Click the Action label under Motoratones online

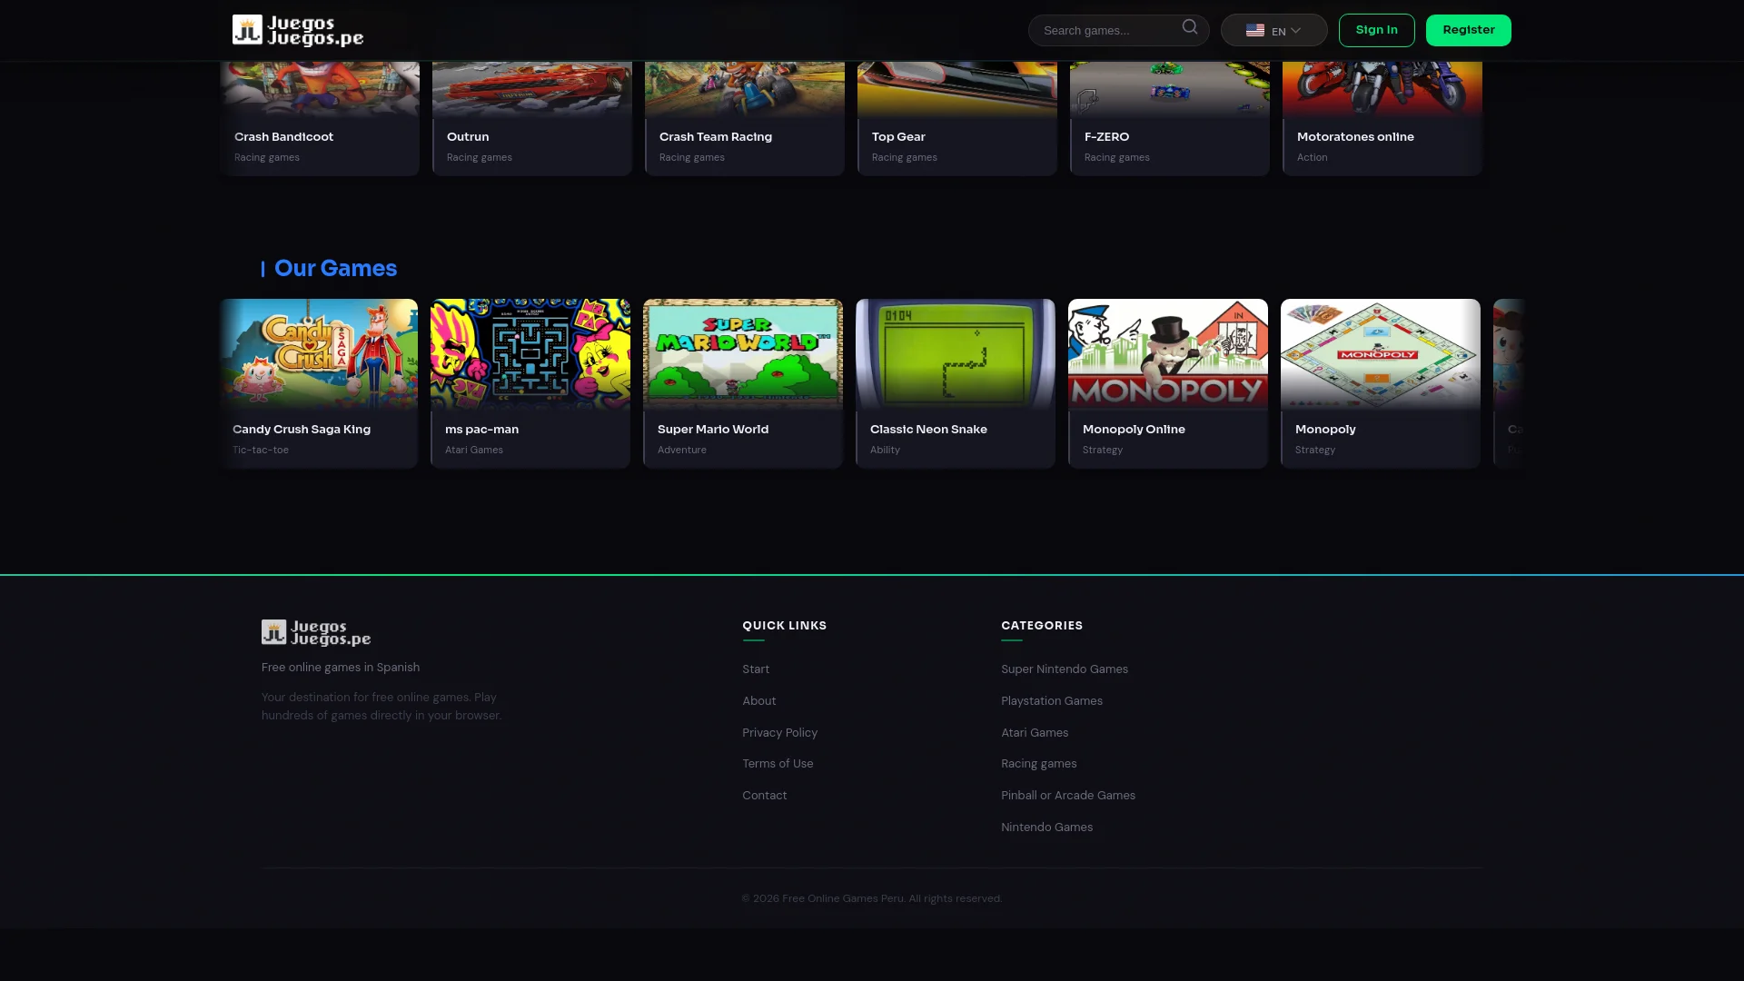[1312, 157]
